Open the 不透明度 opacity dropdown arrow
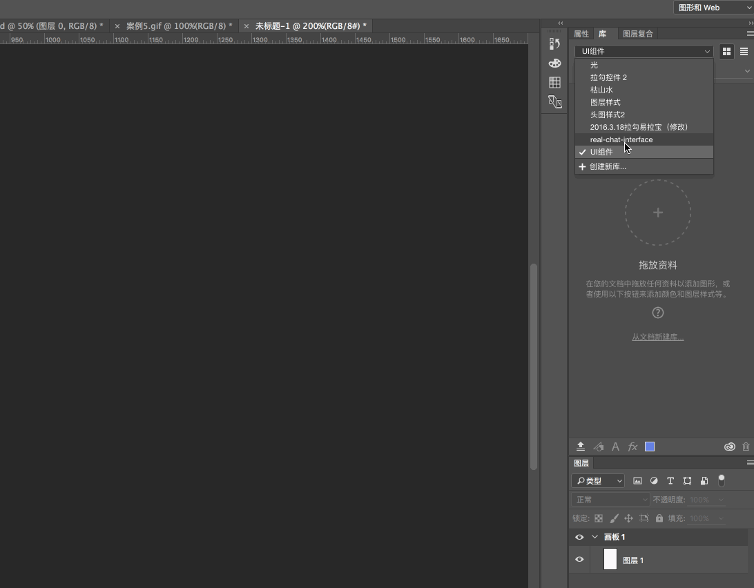754x588 pixels. tap(721, 500)
